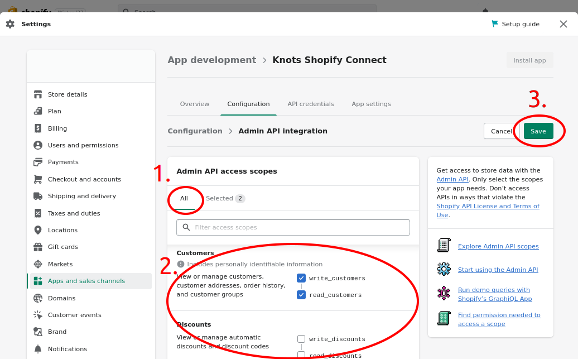Viewport: 578px width, 359px height.
Task: Click the Billing receipt icon
Action: 38,128
